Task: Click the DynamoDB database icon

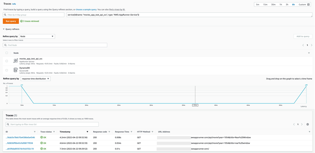Action: (15, 70)
